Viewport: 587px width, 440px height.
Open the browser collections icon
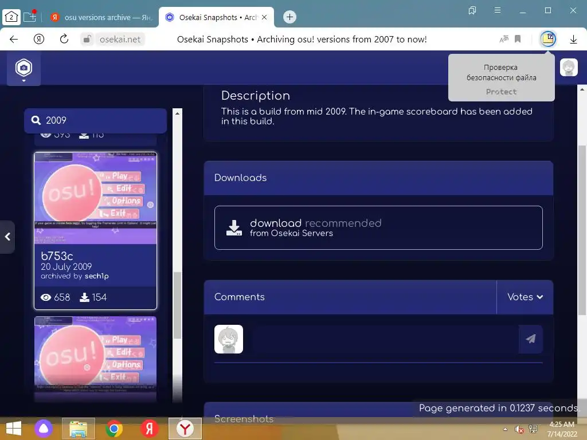472,10
